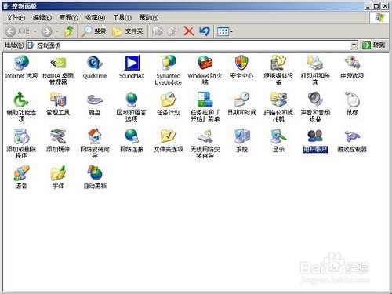Open Internet 选项 control panel item
Screen dimensions: 392x294
tap(21, 67)
